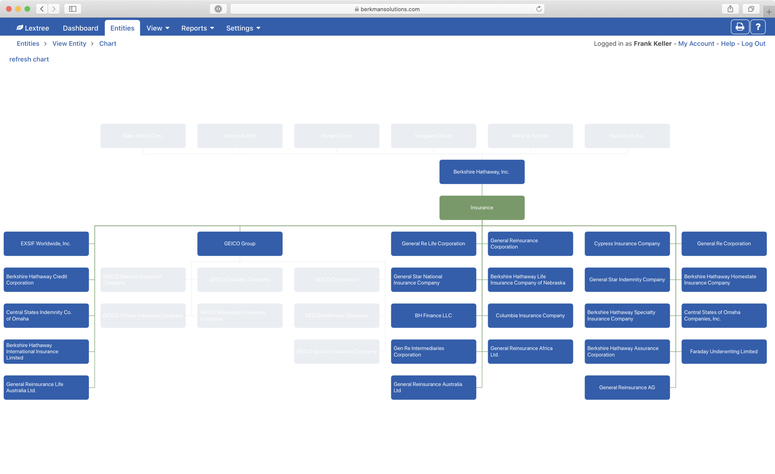Screen dimensions: 775x474
Task: Go back with browser back arrow
Action: coord(42,9)
